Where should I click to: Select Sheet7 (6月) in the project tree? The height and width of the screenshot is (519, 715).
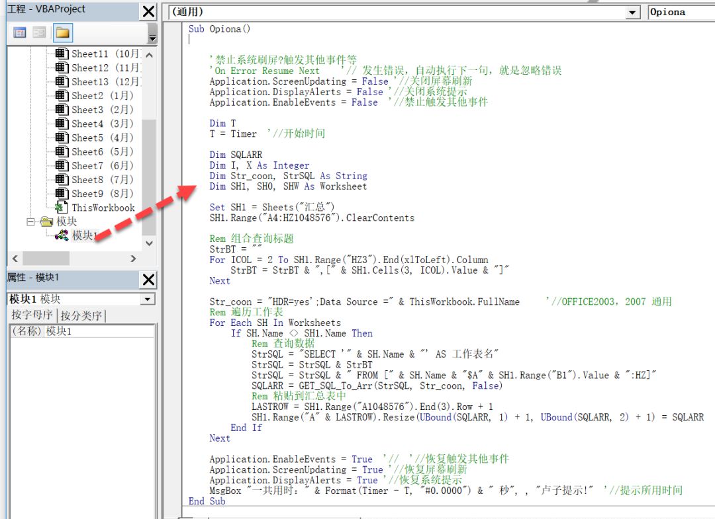(x=102, y=166)
